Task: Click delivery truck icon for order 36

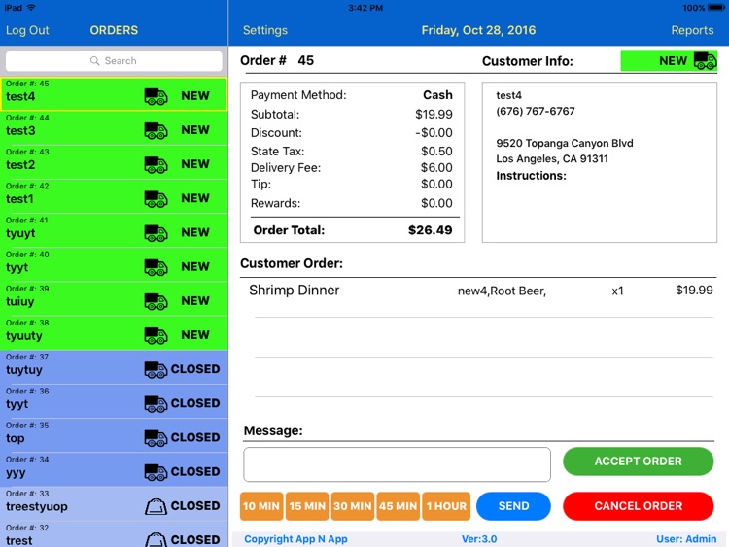Action: 156,404
